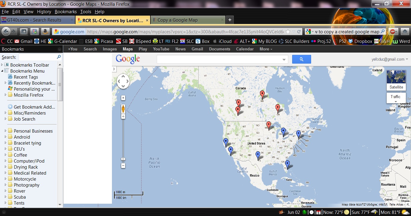Click the blue marker in New York area
Screen dimensions: 411x216
pos(298,134)
